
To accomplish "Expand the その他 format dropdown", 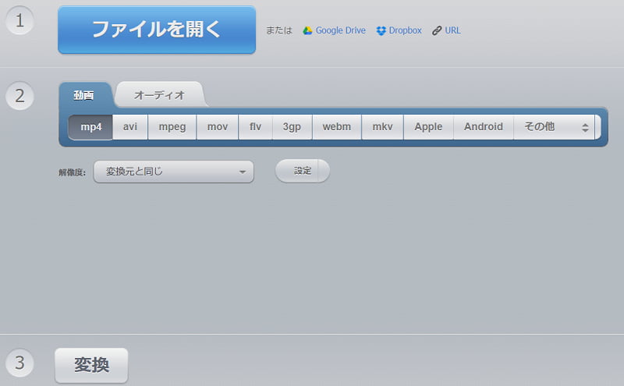I will pyautogui.click(x=555, y=127).
